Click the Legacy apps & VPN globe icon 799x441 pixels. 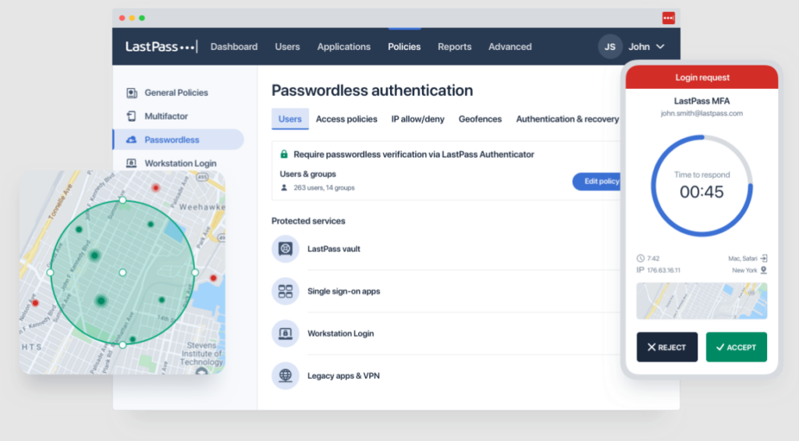[x=286, y=375]
